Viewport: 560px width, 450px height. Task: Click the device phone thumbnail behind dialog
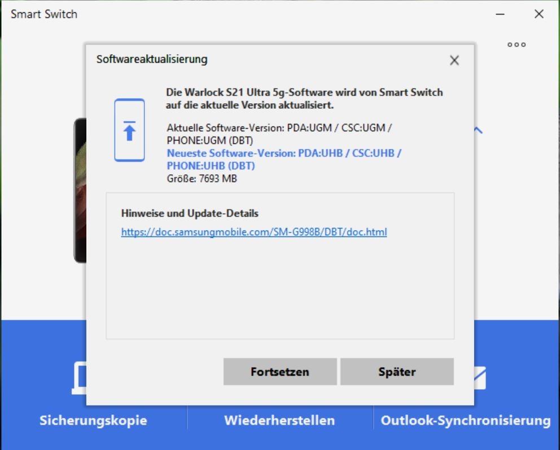coord(80,191)
